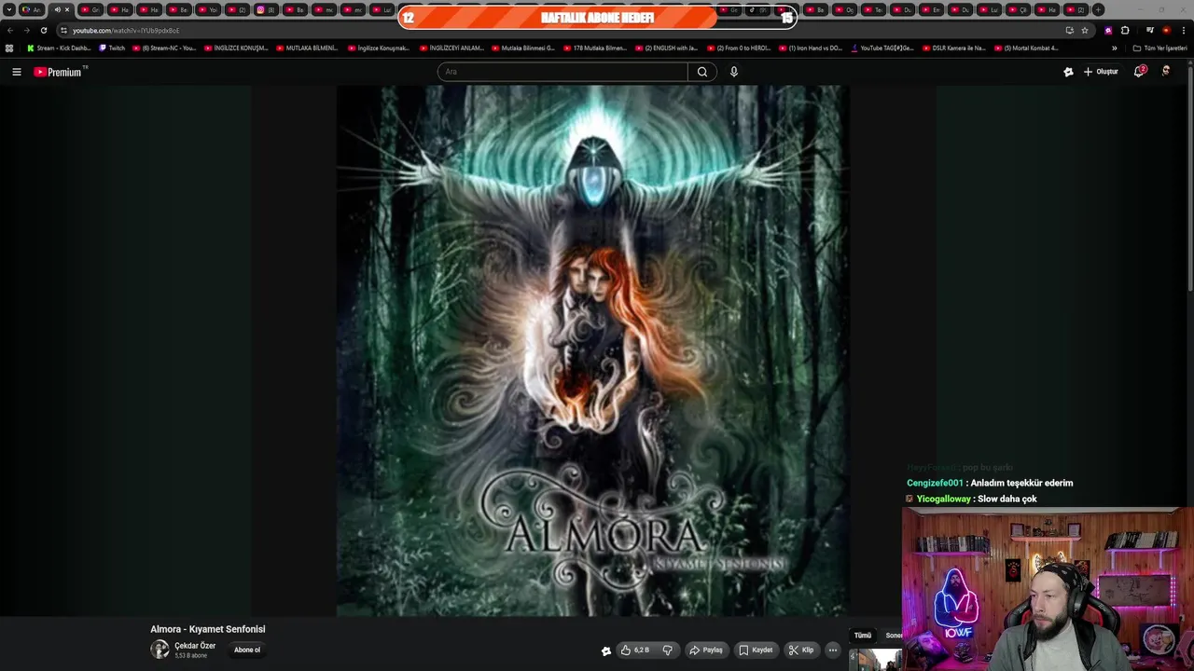Image resolution: width=1194 pixels, height=671 pixels.
Task: Click the browser address bar URL
Action: [126, 30]
